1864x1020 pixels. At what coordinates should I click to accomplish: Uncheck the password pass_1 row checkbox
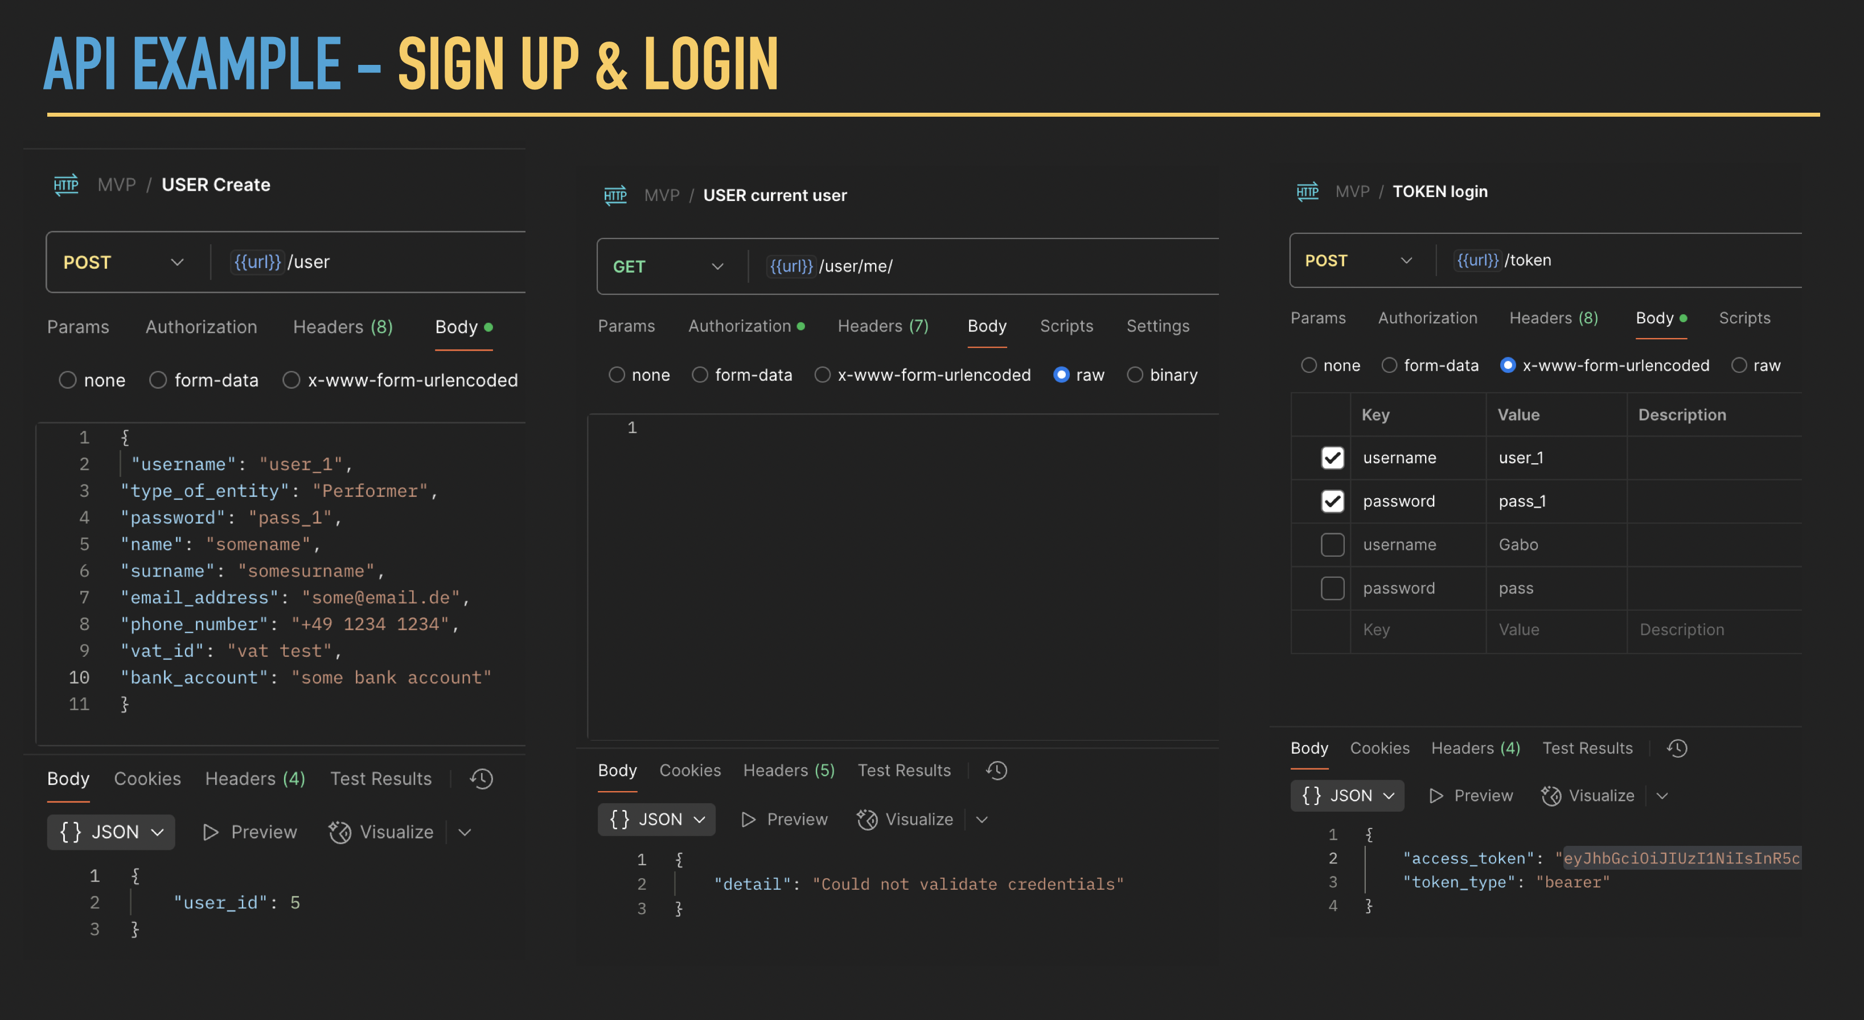pyautogui.click(x=1332, y=501)
